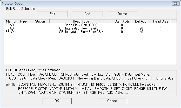Confirm with the OK button
The height and width of the screenshot is (108, 181).
(57, 101)
